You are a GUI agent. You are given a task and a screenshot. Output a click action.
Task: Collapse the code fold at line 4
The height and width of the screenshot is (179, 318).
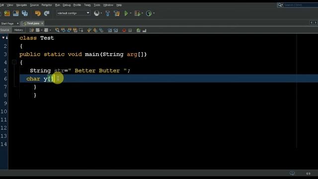click(x=14, y=62)
